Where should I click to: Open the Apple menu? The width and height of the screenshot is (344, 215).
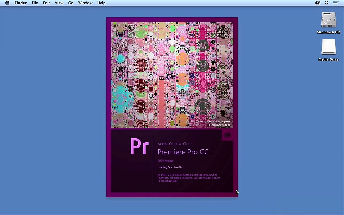(7, 3)
